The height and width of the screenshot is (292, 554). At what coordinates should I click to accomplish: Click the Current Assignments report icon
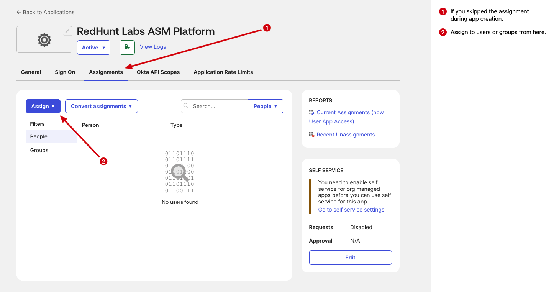point(312,112)
